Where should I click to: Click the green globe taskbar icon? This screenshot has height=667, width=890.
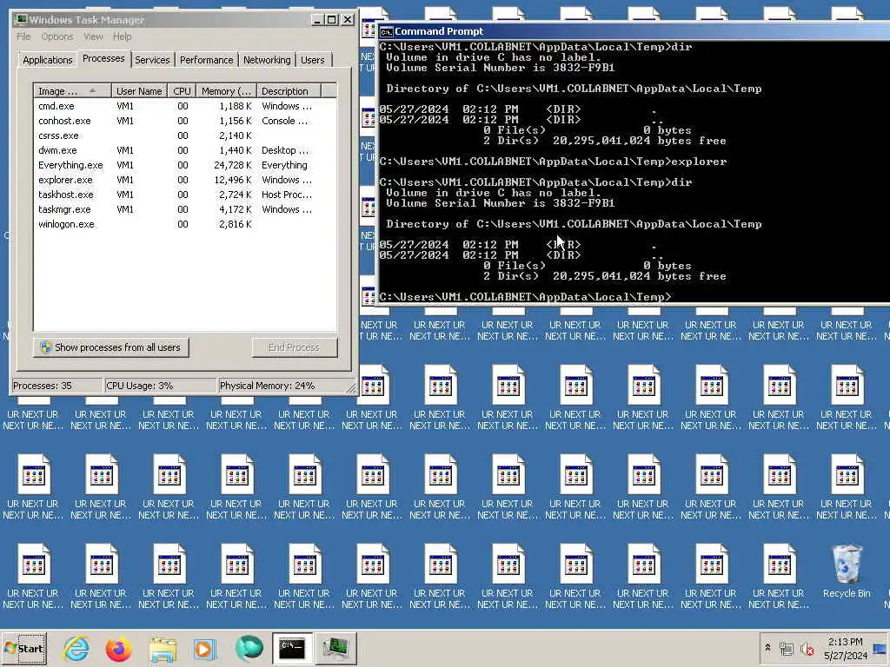coord(249,648)
